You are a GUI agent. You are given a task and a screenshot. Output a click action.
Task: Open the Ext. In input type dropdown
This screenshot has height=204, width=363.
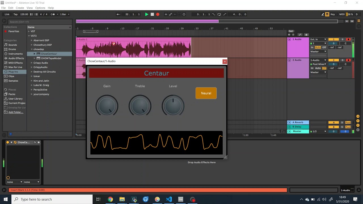point(318,39)
